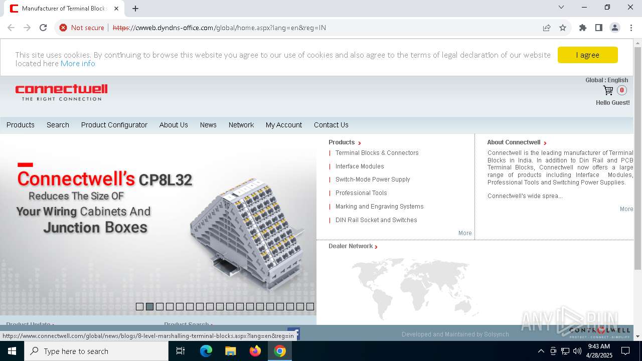
Task: Open the News menu item
Action: pos(208,125)
